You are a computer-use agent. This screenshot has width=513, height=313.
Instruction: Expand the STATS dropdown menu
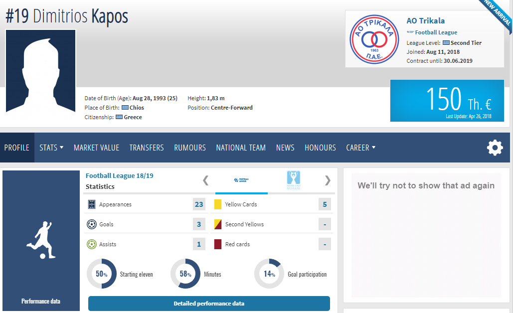click(51, 148)
